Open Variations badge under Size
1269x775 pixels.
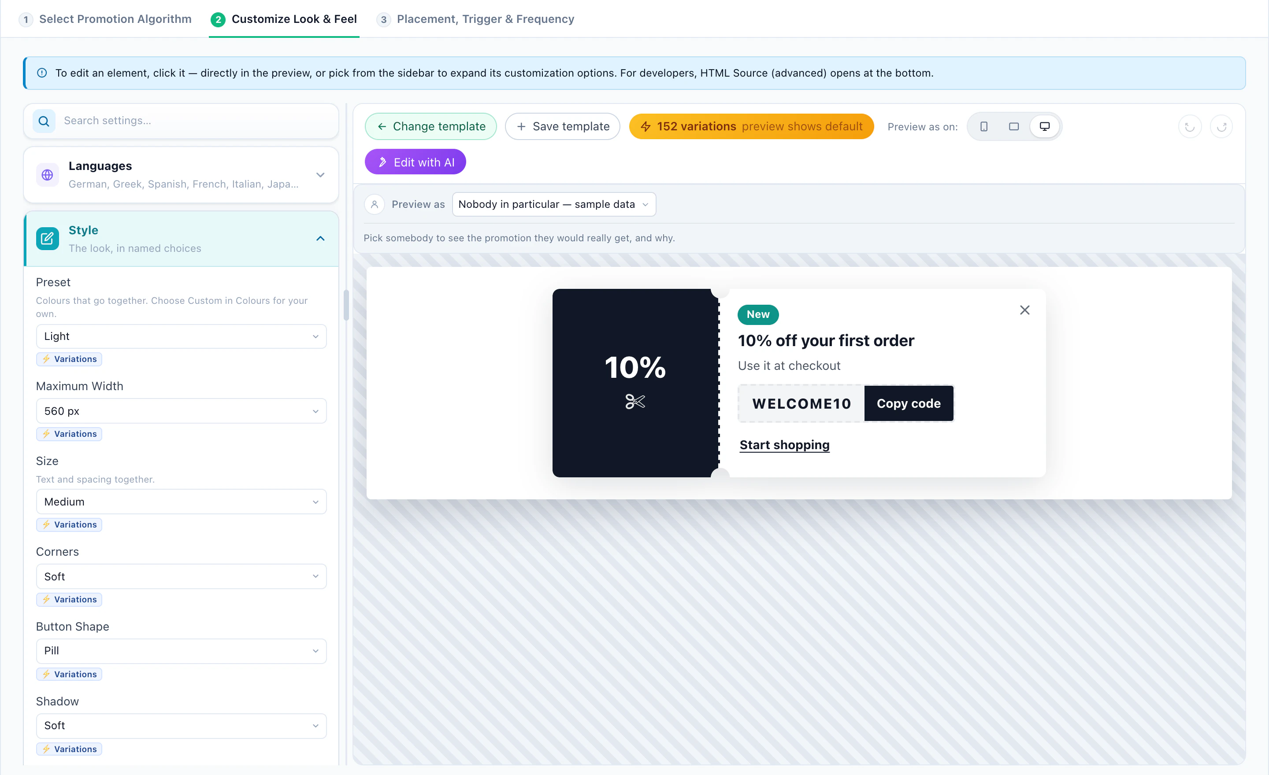(x=69, y=524)
